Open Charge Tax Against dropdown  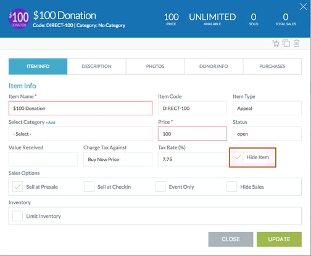pos(118,159)
